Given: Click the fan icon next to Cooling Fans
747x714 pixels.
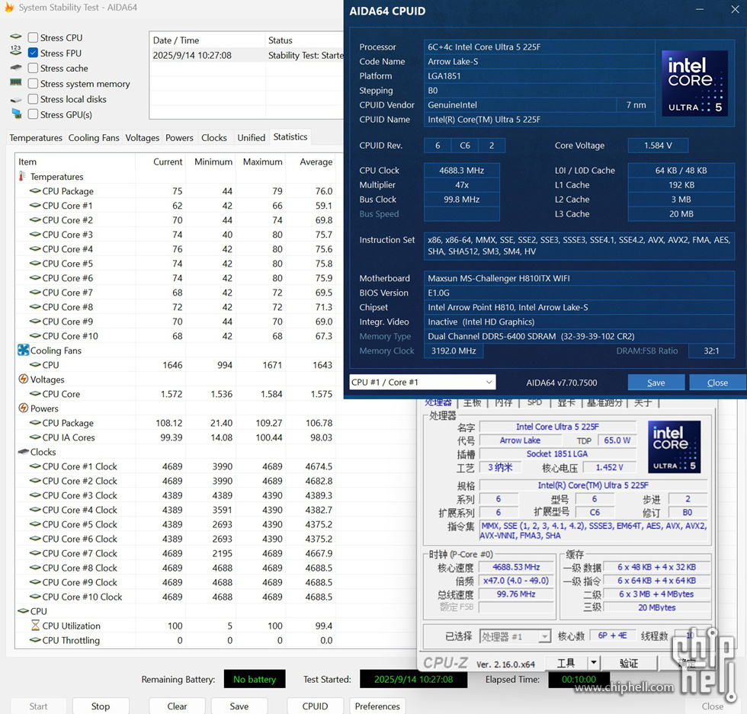Looking at the screenshot, I should click(24, 350).
